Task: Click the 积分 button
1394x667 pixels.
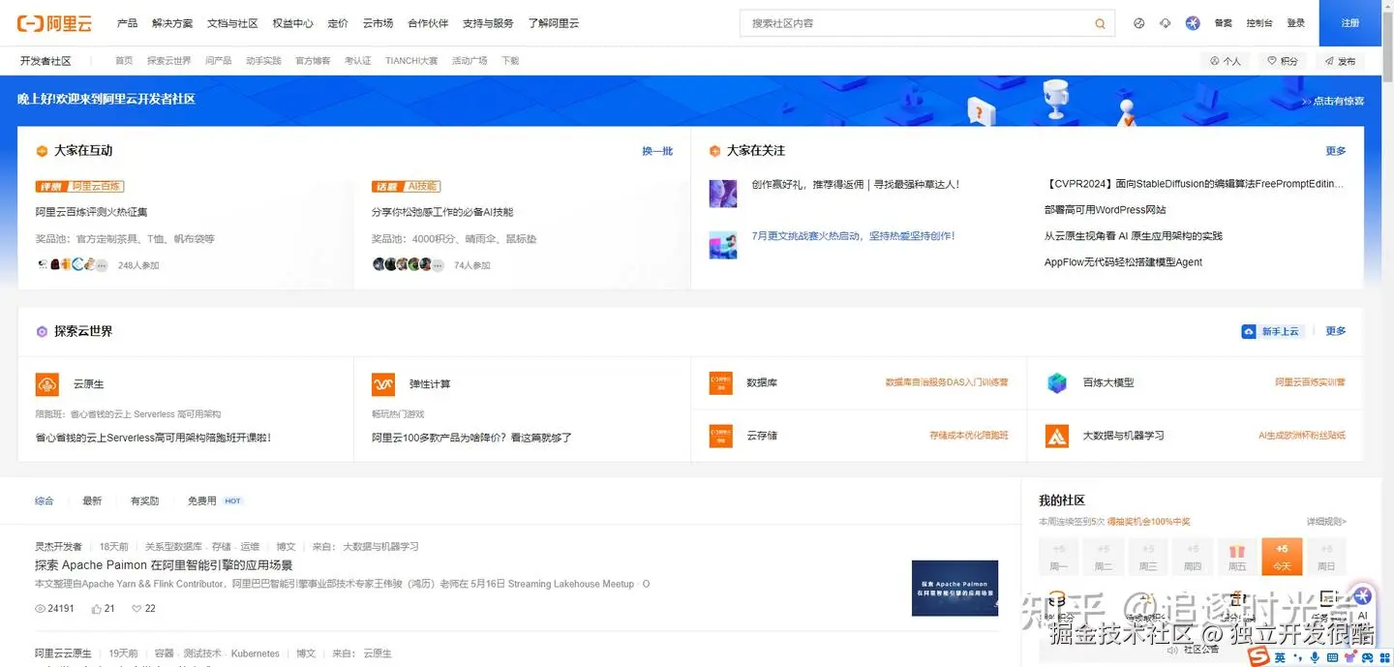Action: tap(1283, 61)
